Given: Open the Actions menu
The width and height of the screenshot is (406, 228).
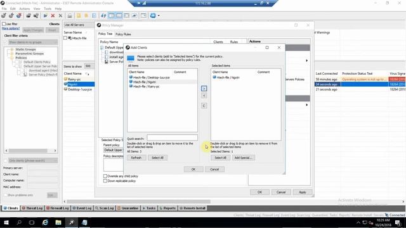Looking at the screenshot, I should 25,8.
